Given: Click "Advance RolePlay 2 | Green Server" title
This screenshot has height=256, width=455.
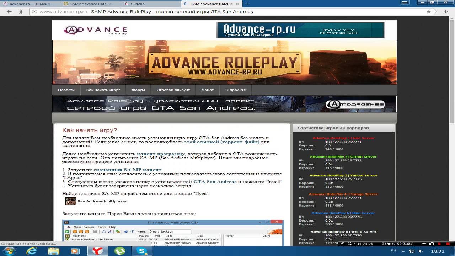Looking at the screenshot, I should tap(343, 157).
